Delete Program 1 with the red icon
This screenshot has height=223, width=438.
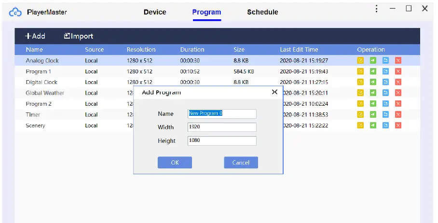click(398, 71)
